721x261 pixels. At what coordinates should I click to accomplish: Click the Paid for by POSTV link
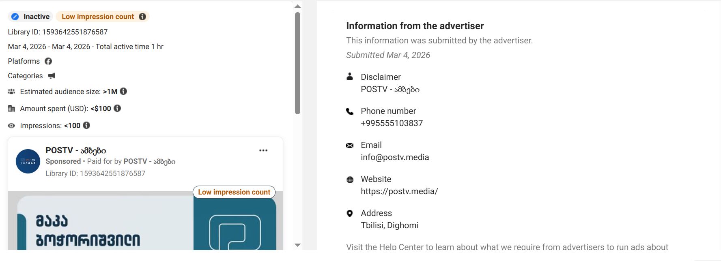pyautogui.click(x=149, y=161)
